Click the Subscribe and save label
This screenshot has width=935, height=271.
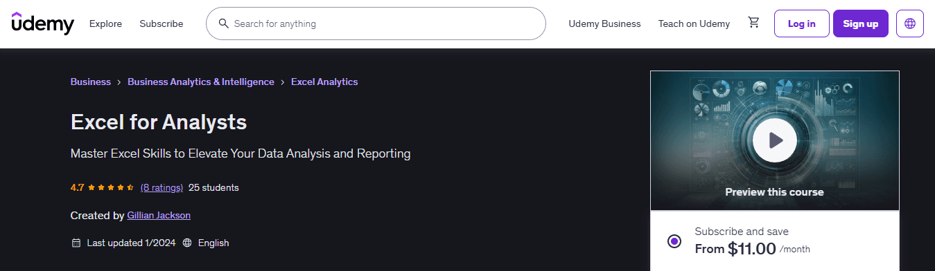point(742,232)
